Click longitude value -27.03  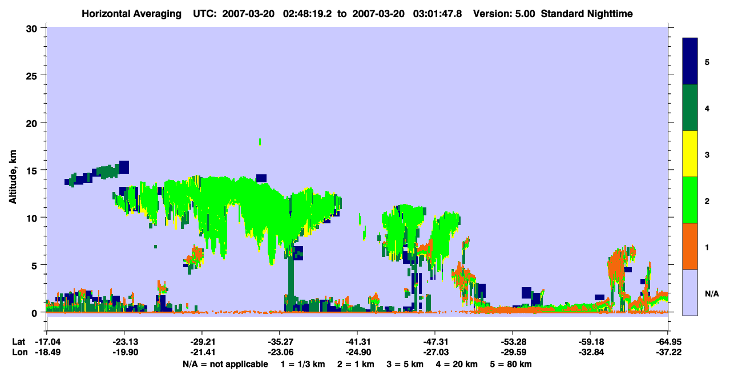pyautogui.click(x=435, y=353)
